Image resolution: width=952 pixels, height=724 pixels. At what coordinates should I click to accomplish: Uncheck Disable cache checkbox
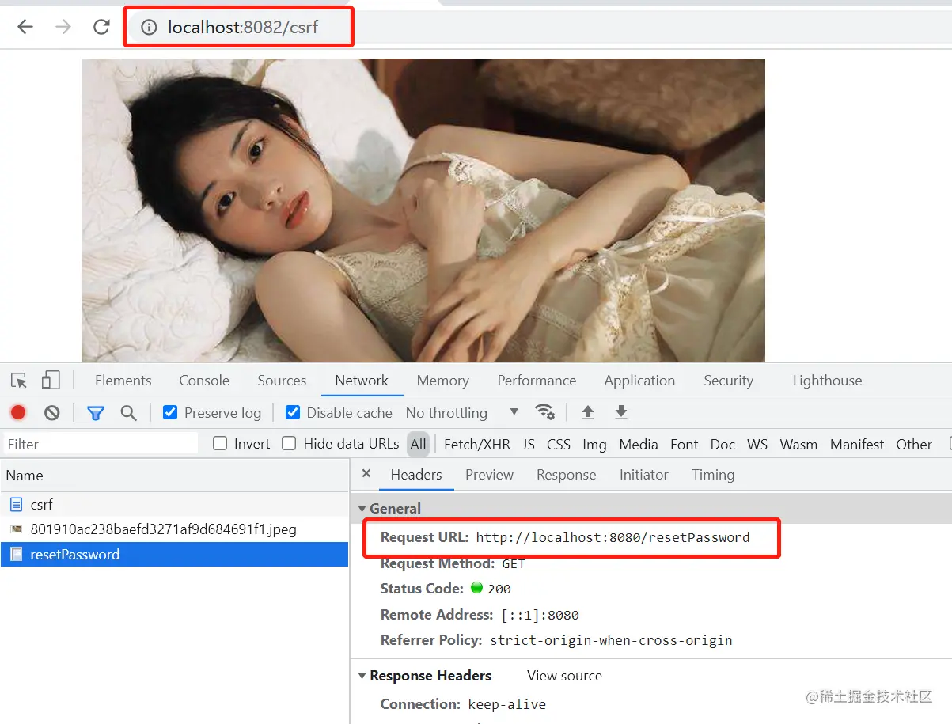[x=293, y=412]
